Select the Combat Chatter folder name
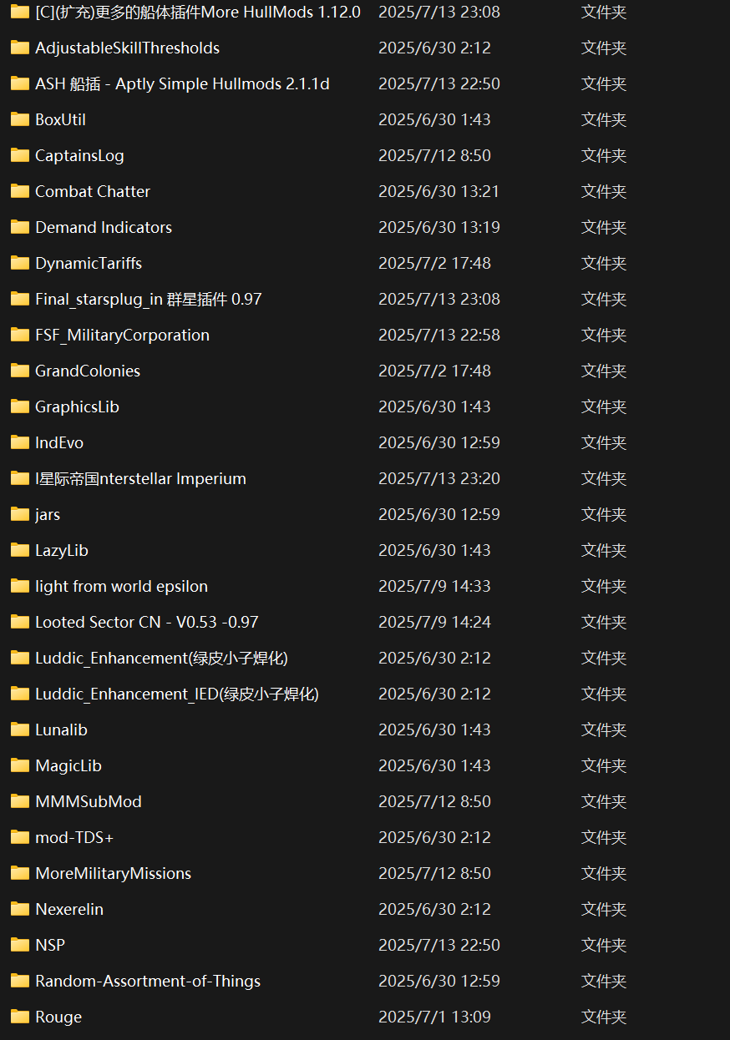This screenshot has height=1040, width=730. 93,191
